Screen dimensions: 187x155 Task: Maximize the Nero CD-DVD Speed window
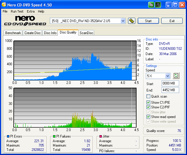[x=175, y=5]
